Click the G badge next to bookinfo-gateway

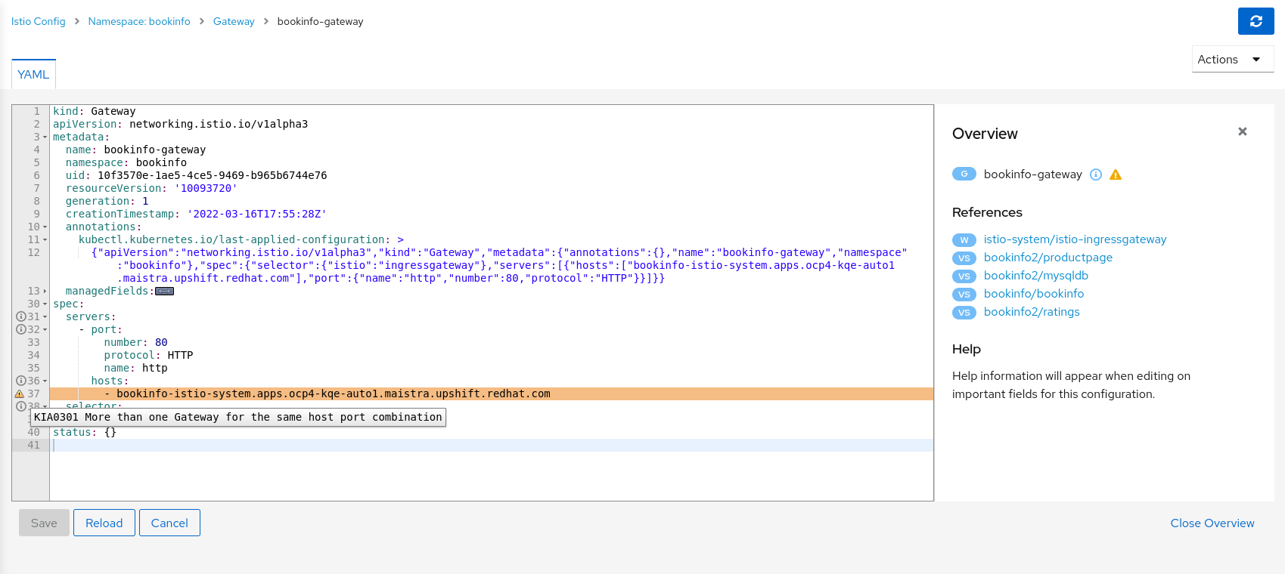coord(964,174)
